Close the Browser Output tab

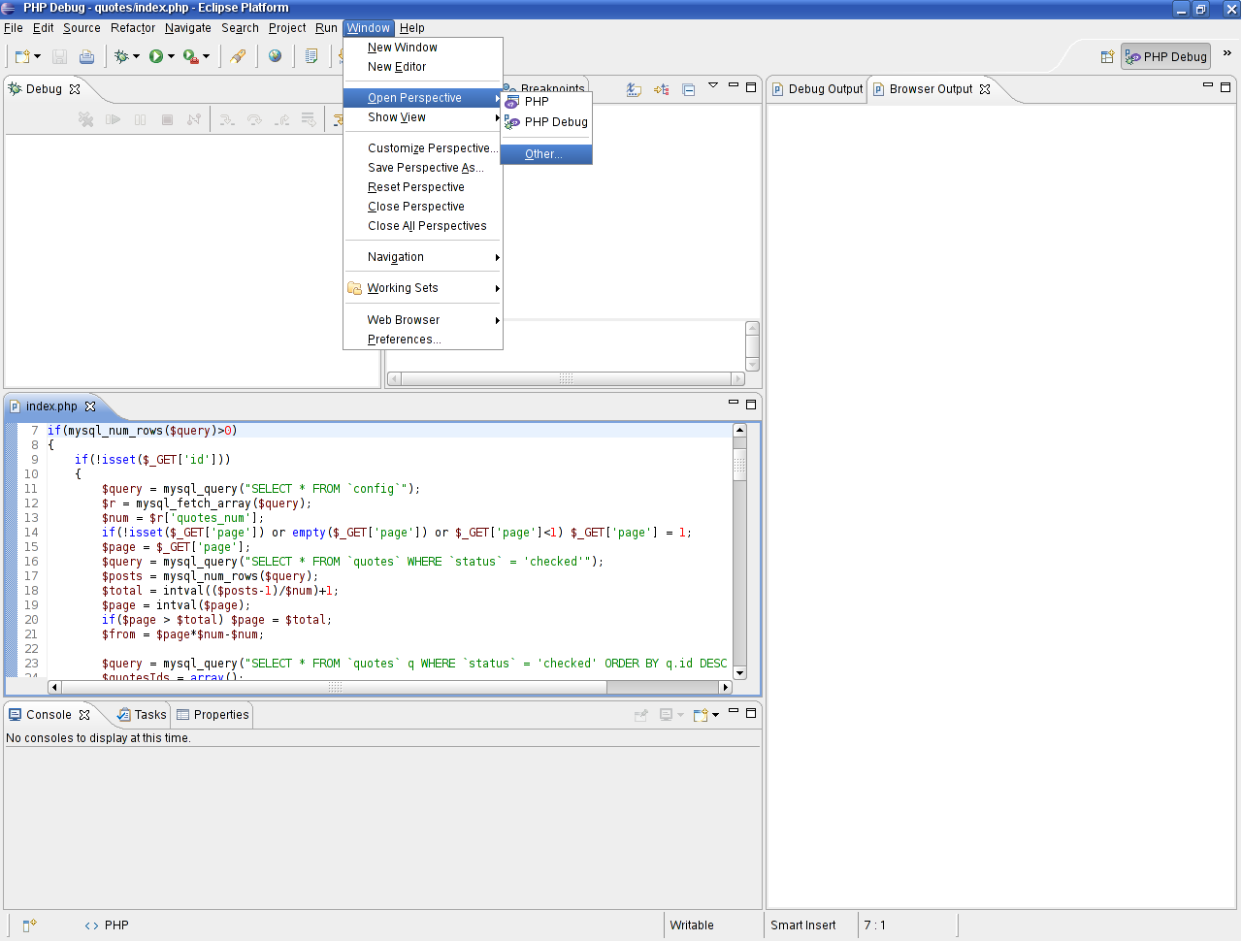pyautogui.click(x=985, y=89)
